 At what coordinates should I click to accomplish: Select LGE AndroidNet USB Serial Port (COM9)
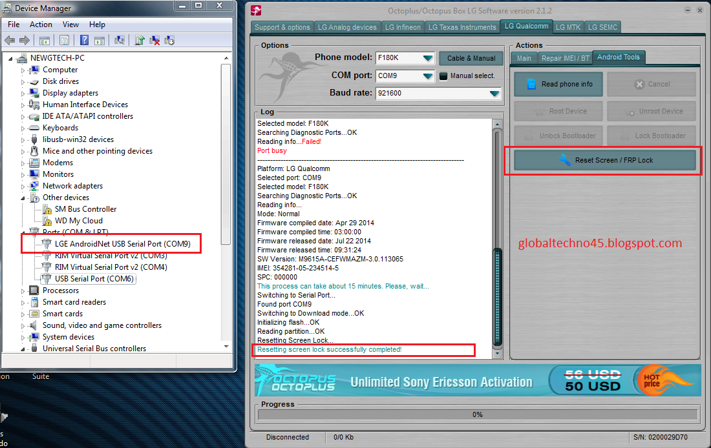pos(122,244)
